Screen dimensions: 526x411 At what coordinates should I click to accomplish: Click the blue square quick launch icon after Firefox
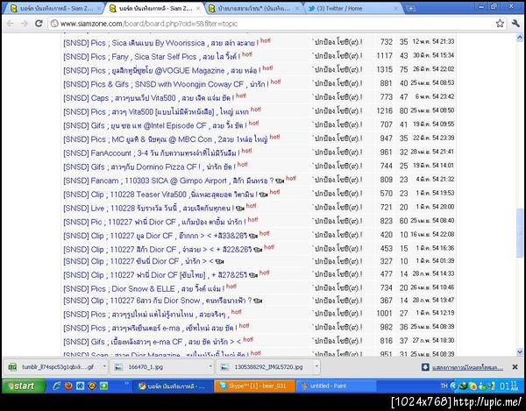click(81, 386)
